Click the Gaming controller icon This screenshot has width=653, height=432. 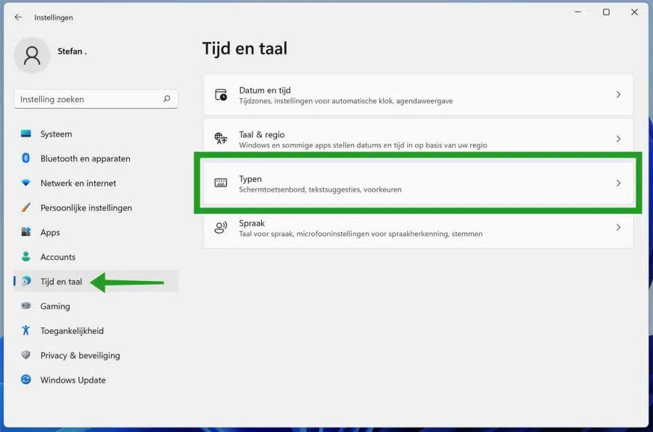tap(26, 306)
